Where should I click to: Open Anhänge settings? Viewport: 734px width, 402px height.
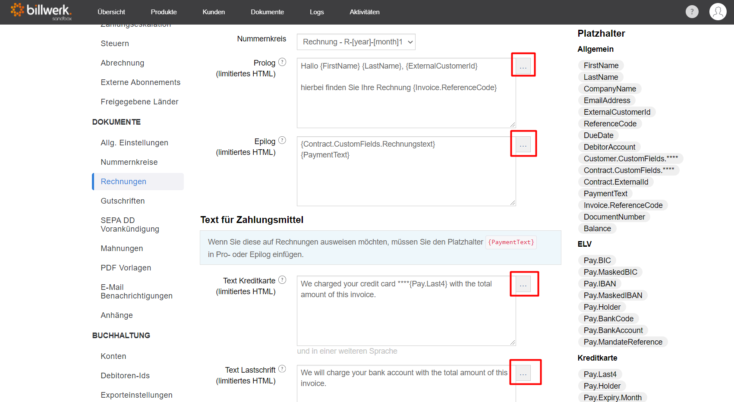tap(117, 315)
